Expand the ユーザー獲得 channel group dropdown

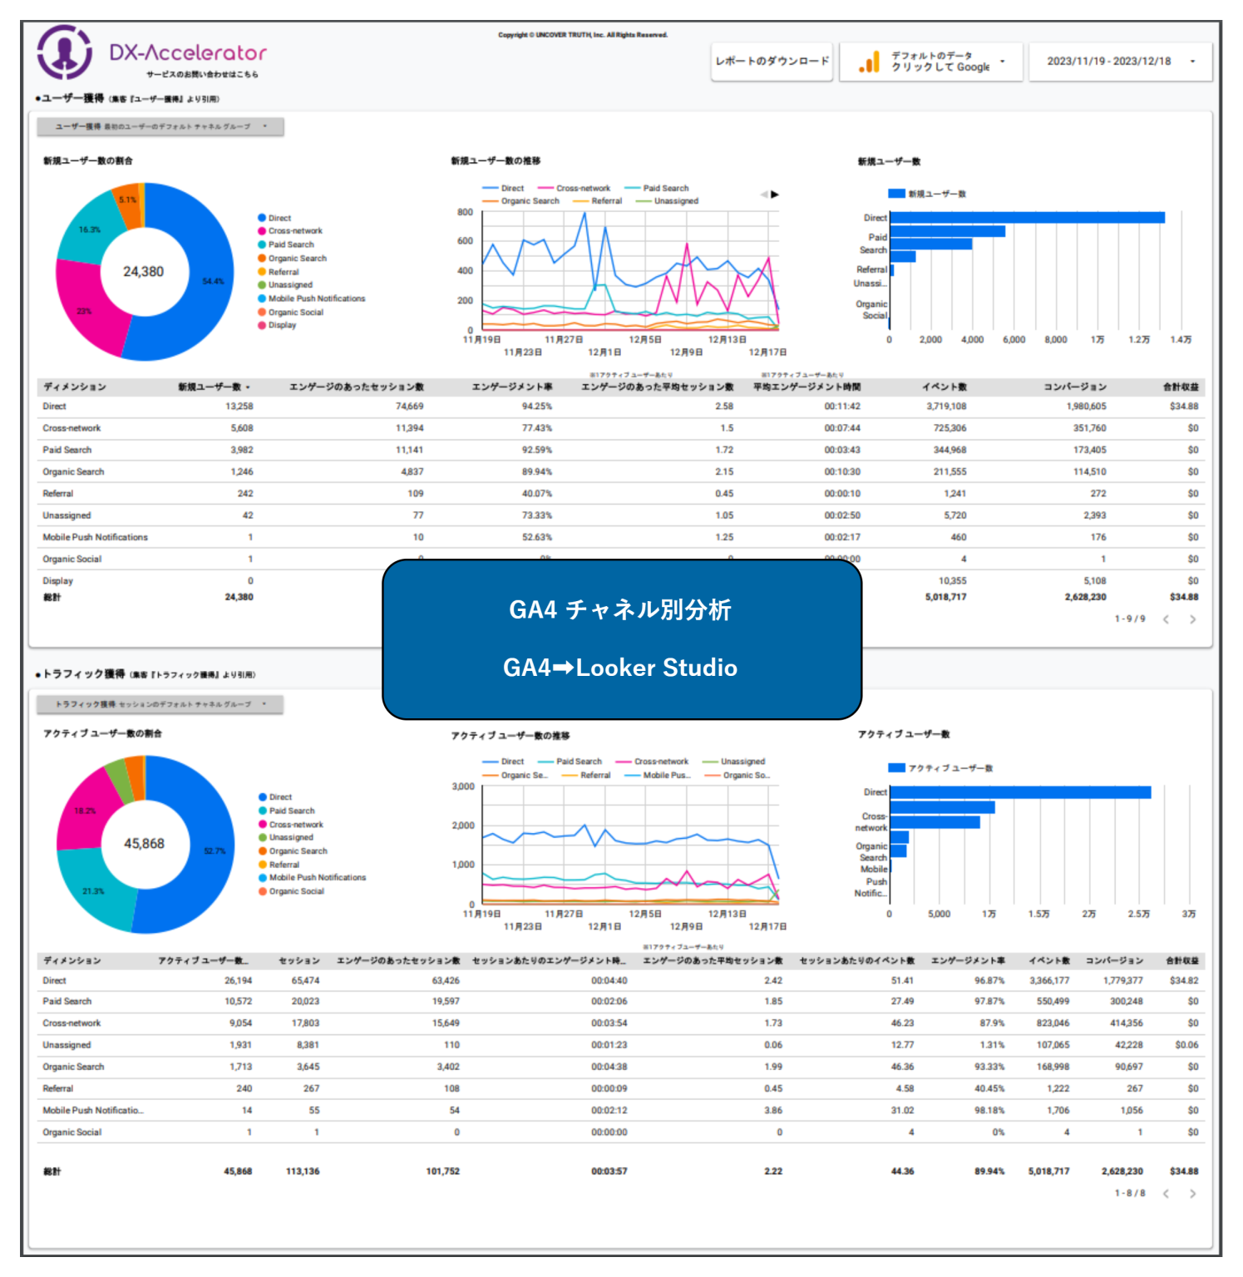tap(160, 126)
